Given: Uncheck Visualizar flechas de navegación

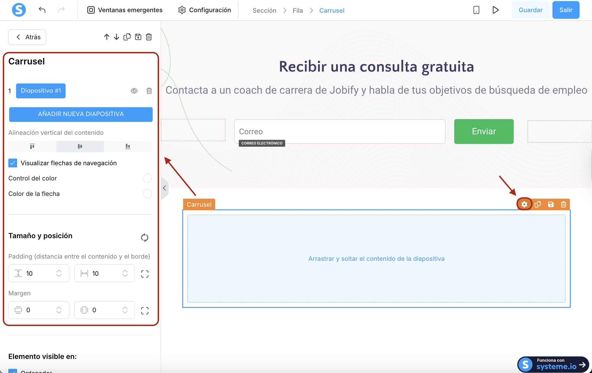Looking at the screenshot, I should click(x=13, y=163).
